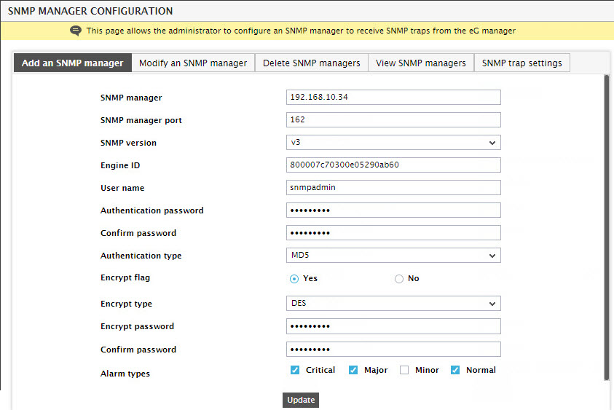Click the Authentication password field

click(x=393, y=210)
